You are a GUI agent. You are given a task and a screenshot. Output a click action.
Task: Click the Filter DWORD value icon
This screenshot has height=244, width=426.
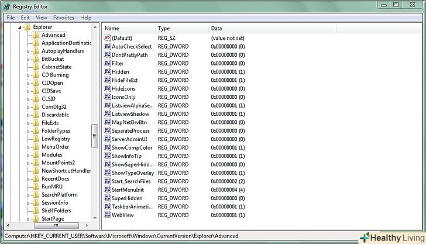(x=107, y=63)
